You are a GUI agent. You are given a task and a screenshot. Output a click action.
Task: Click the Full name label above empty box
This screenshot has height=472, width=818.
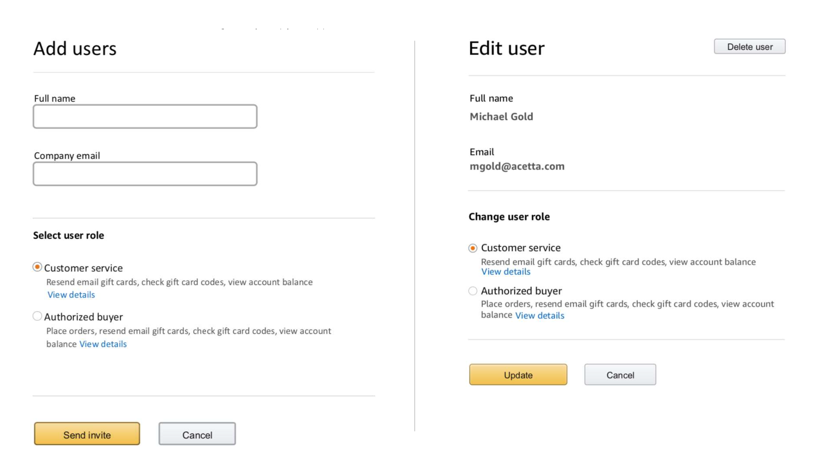(55, 99)
